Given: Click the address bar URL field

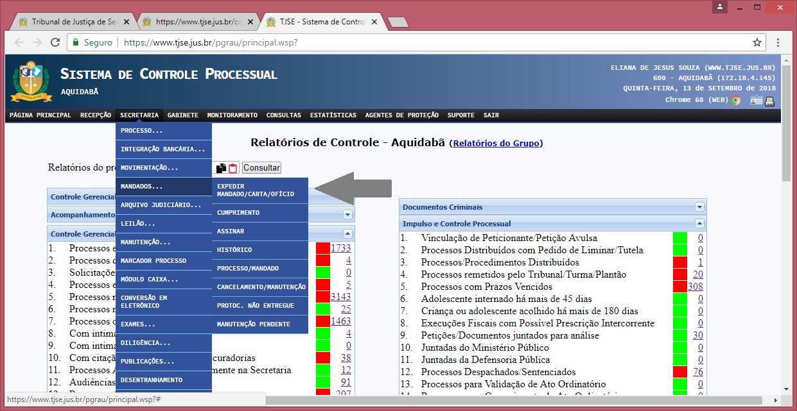Looking at the screenshot, I should (411, 42).
